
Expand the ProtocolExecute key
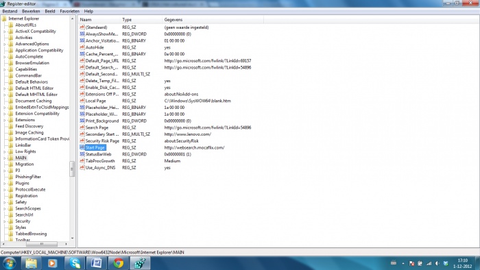5,190
